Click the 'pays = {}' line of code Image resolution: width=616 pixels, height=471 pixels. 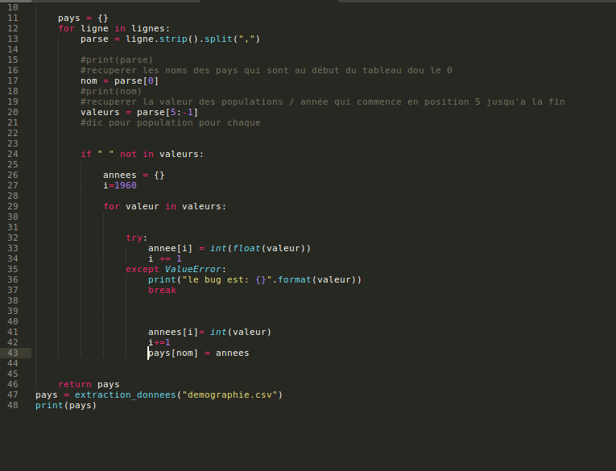(x=83, y=18)
